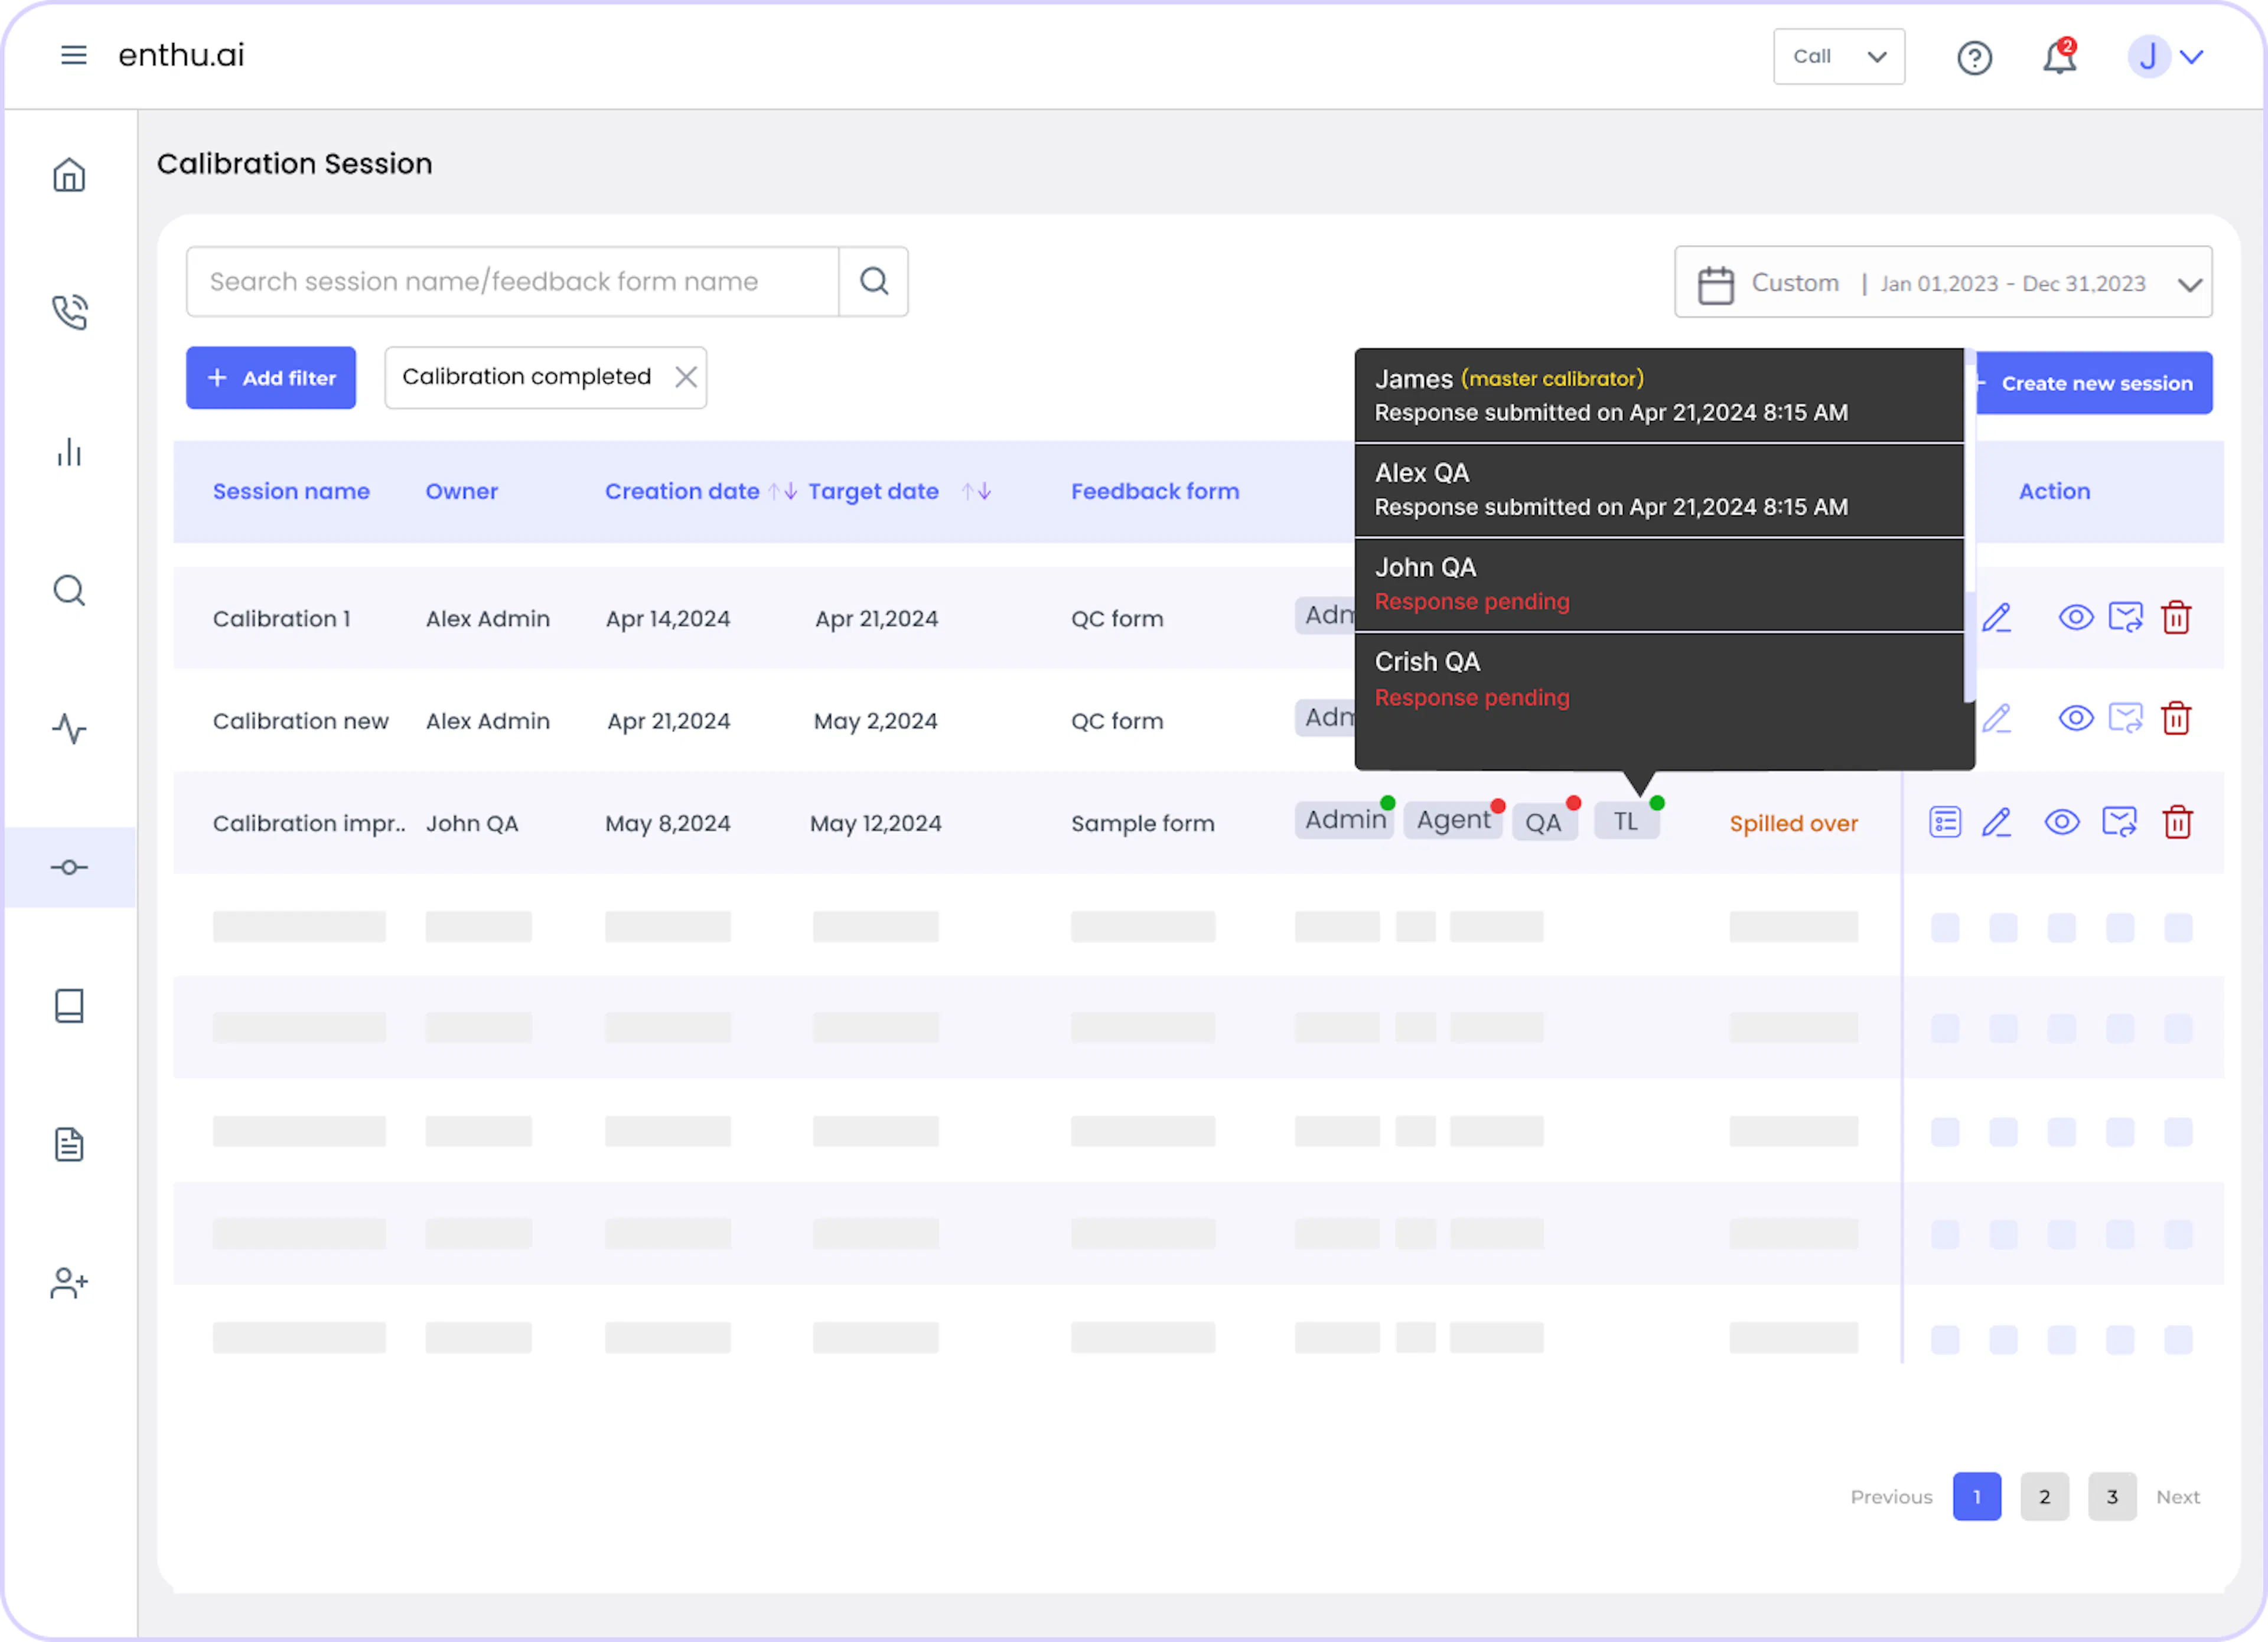Screen dimensions: 2268x1642
Task: Remove the Calibration completed filter
Action: (x=685, y=377)
